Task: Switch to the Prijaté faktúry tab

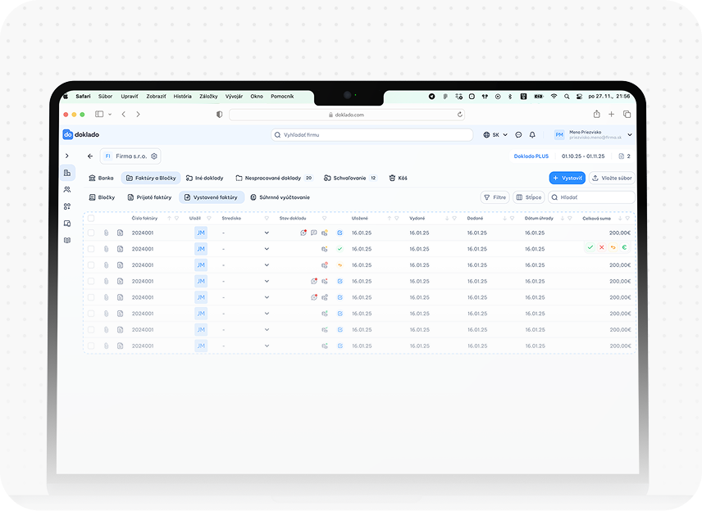Action: (x=149, y=197)
